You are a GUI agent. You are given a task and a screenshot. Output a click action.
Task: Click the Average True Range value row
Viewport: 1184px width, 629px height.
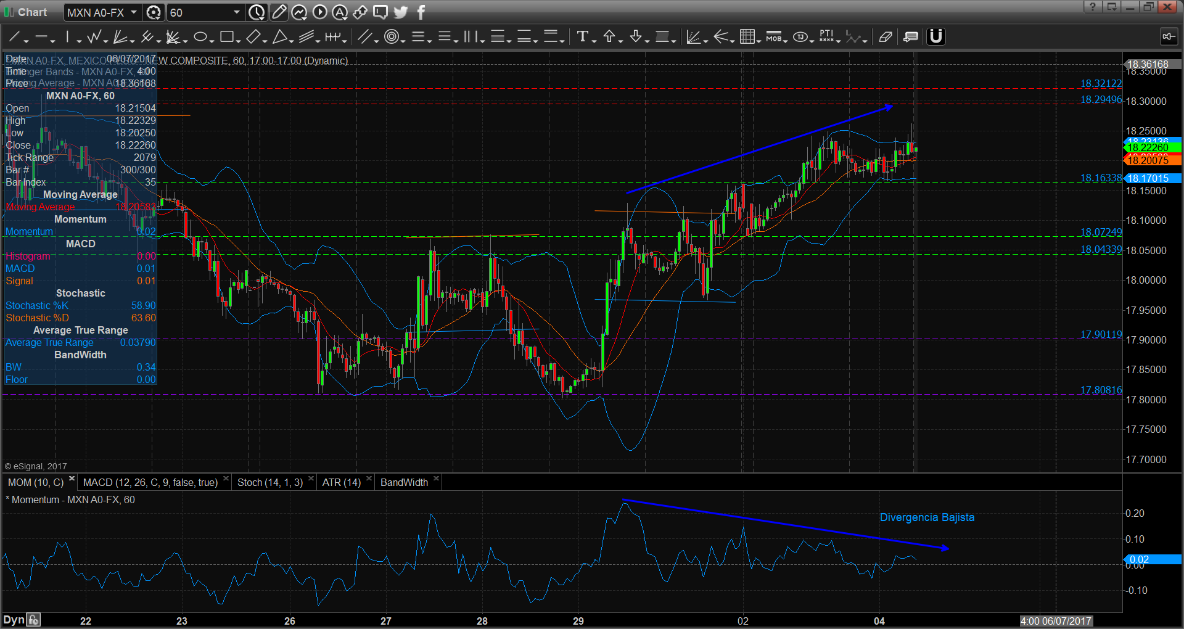[x=80, y=342]
